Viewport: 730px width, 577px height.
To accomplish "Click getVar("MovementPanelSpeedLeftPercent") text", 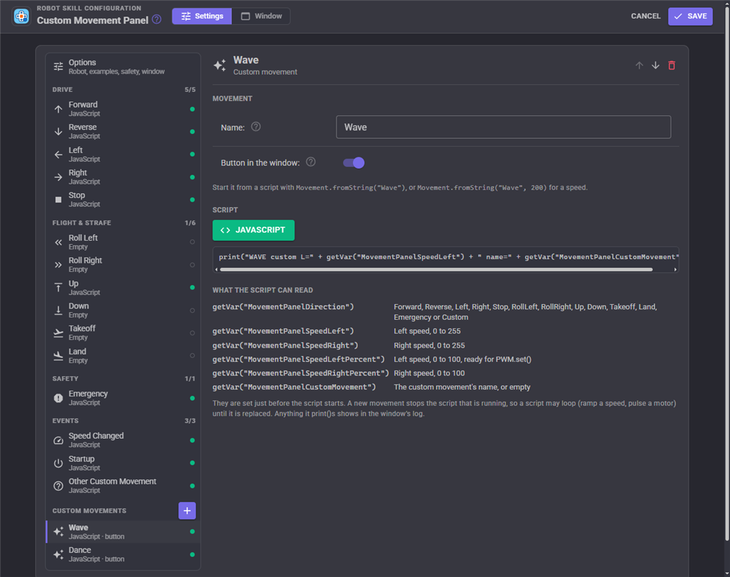I will tap(299, 359).
